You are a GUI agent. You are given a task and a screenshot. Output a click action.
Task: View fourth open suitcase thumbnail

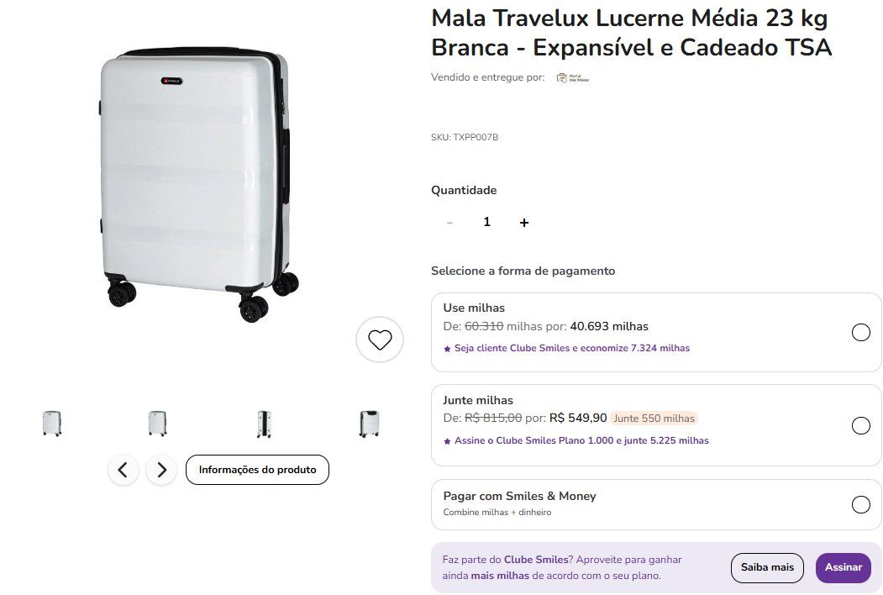[x=369, y=423]
